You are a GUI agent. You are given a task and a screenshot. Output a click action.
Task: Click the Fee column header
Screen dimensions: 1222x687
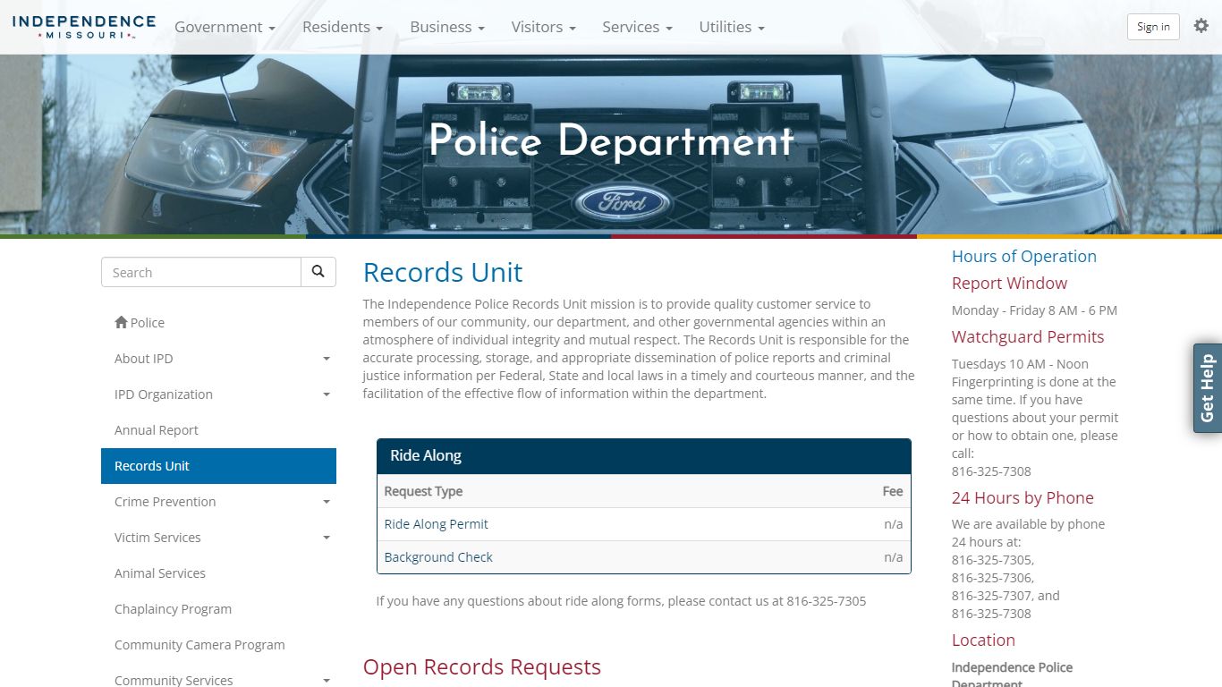[892, 491]
